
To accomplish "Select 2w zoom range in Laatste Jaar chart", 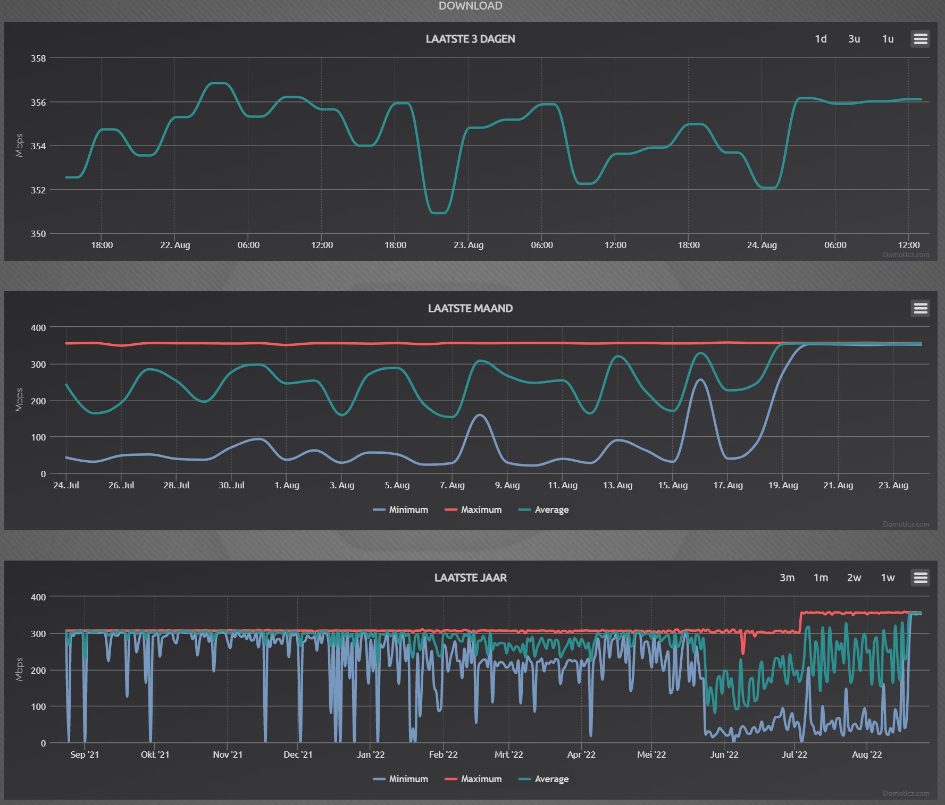I will 854,578.
